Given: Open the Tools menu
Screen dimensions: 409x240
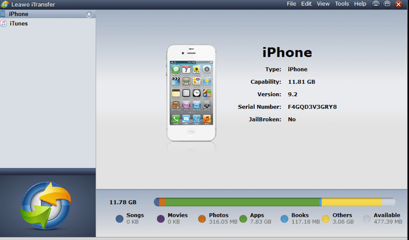Looking at the screenshot, I should tap(342, 4).
